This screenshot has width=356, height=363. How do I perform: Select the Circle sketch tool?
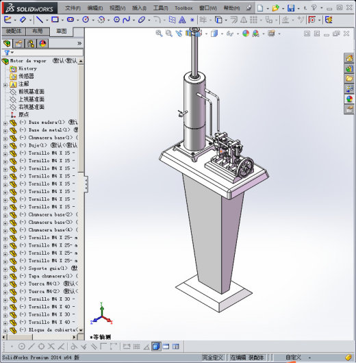[x=86, y=20]
